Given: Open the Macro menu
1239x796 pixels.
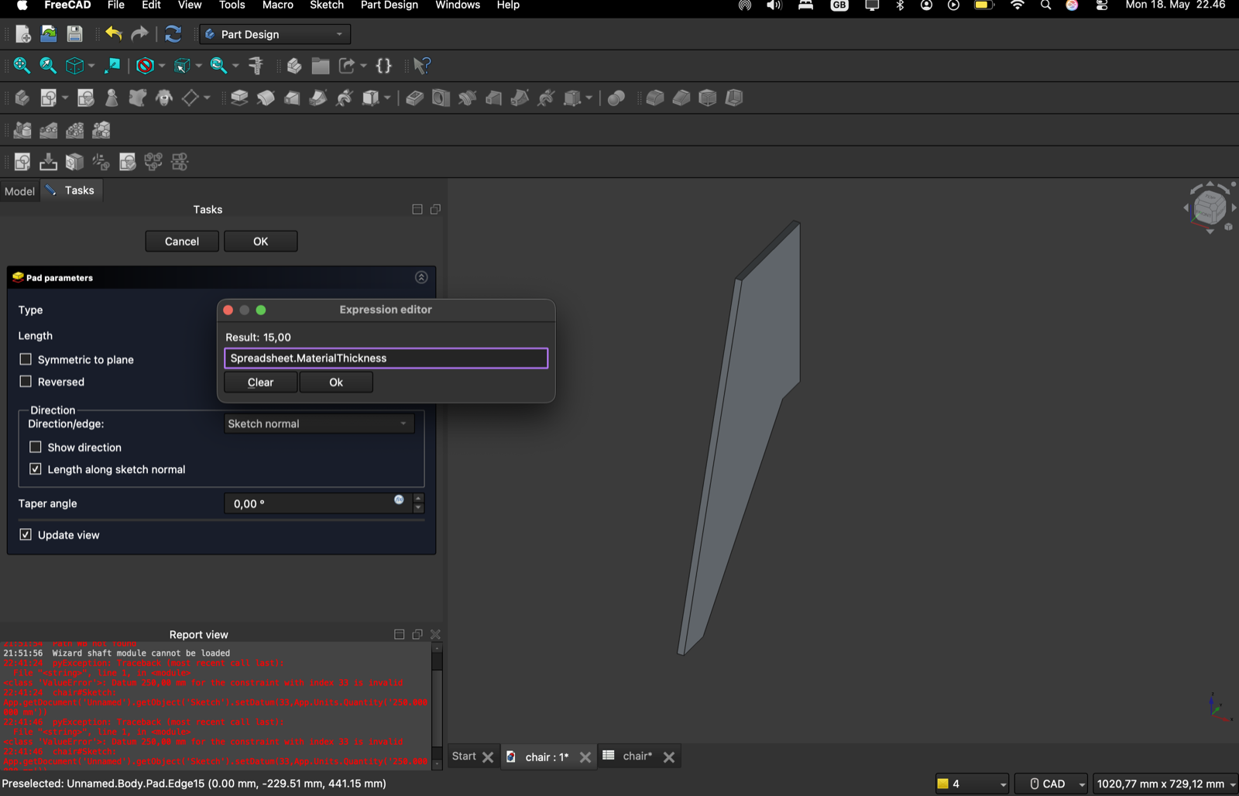Looking at the screenshot, I should [x=277, y=5].
